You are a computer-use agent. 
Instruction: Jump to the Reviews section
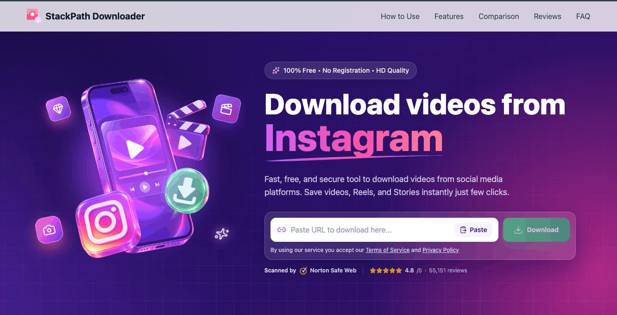pyautogui.click(x=548, y=16)
